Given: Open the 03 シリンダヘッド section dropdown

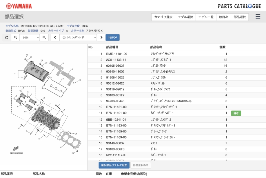Looking at the screenshot, I should coord(78,37).
